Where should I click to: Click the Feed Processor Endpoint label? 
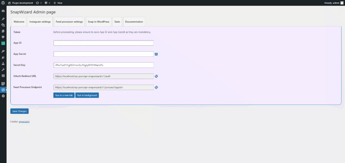click(28, 87)
